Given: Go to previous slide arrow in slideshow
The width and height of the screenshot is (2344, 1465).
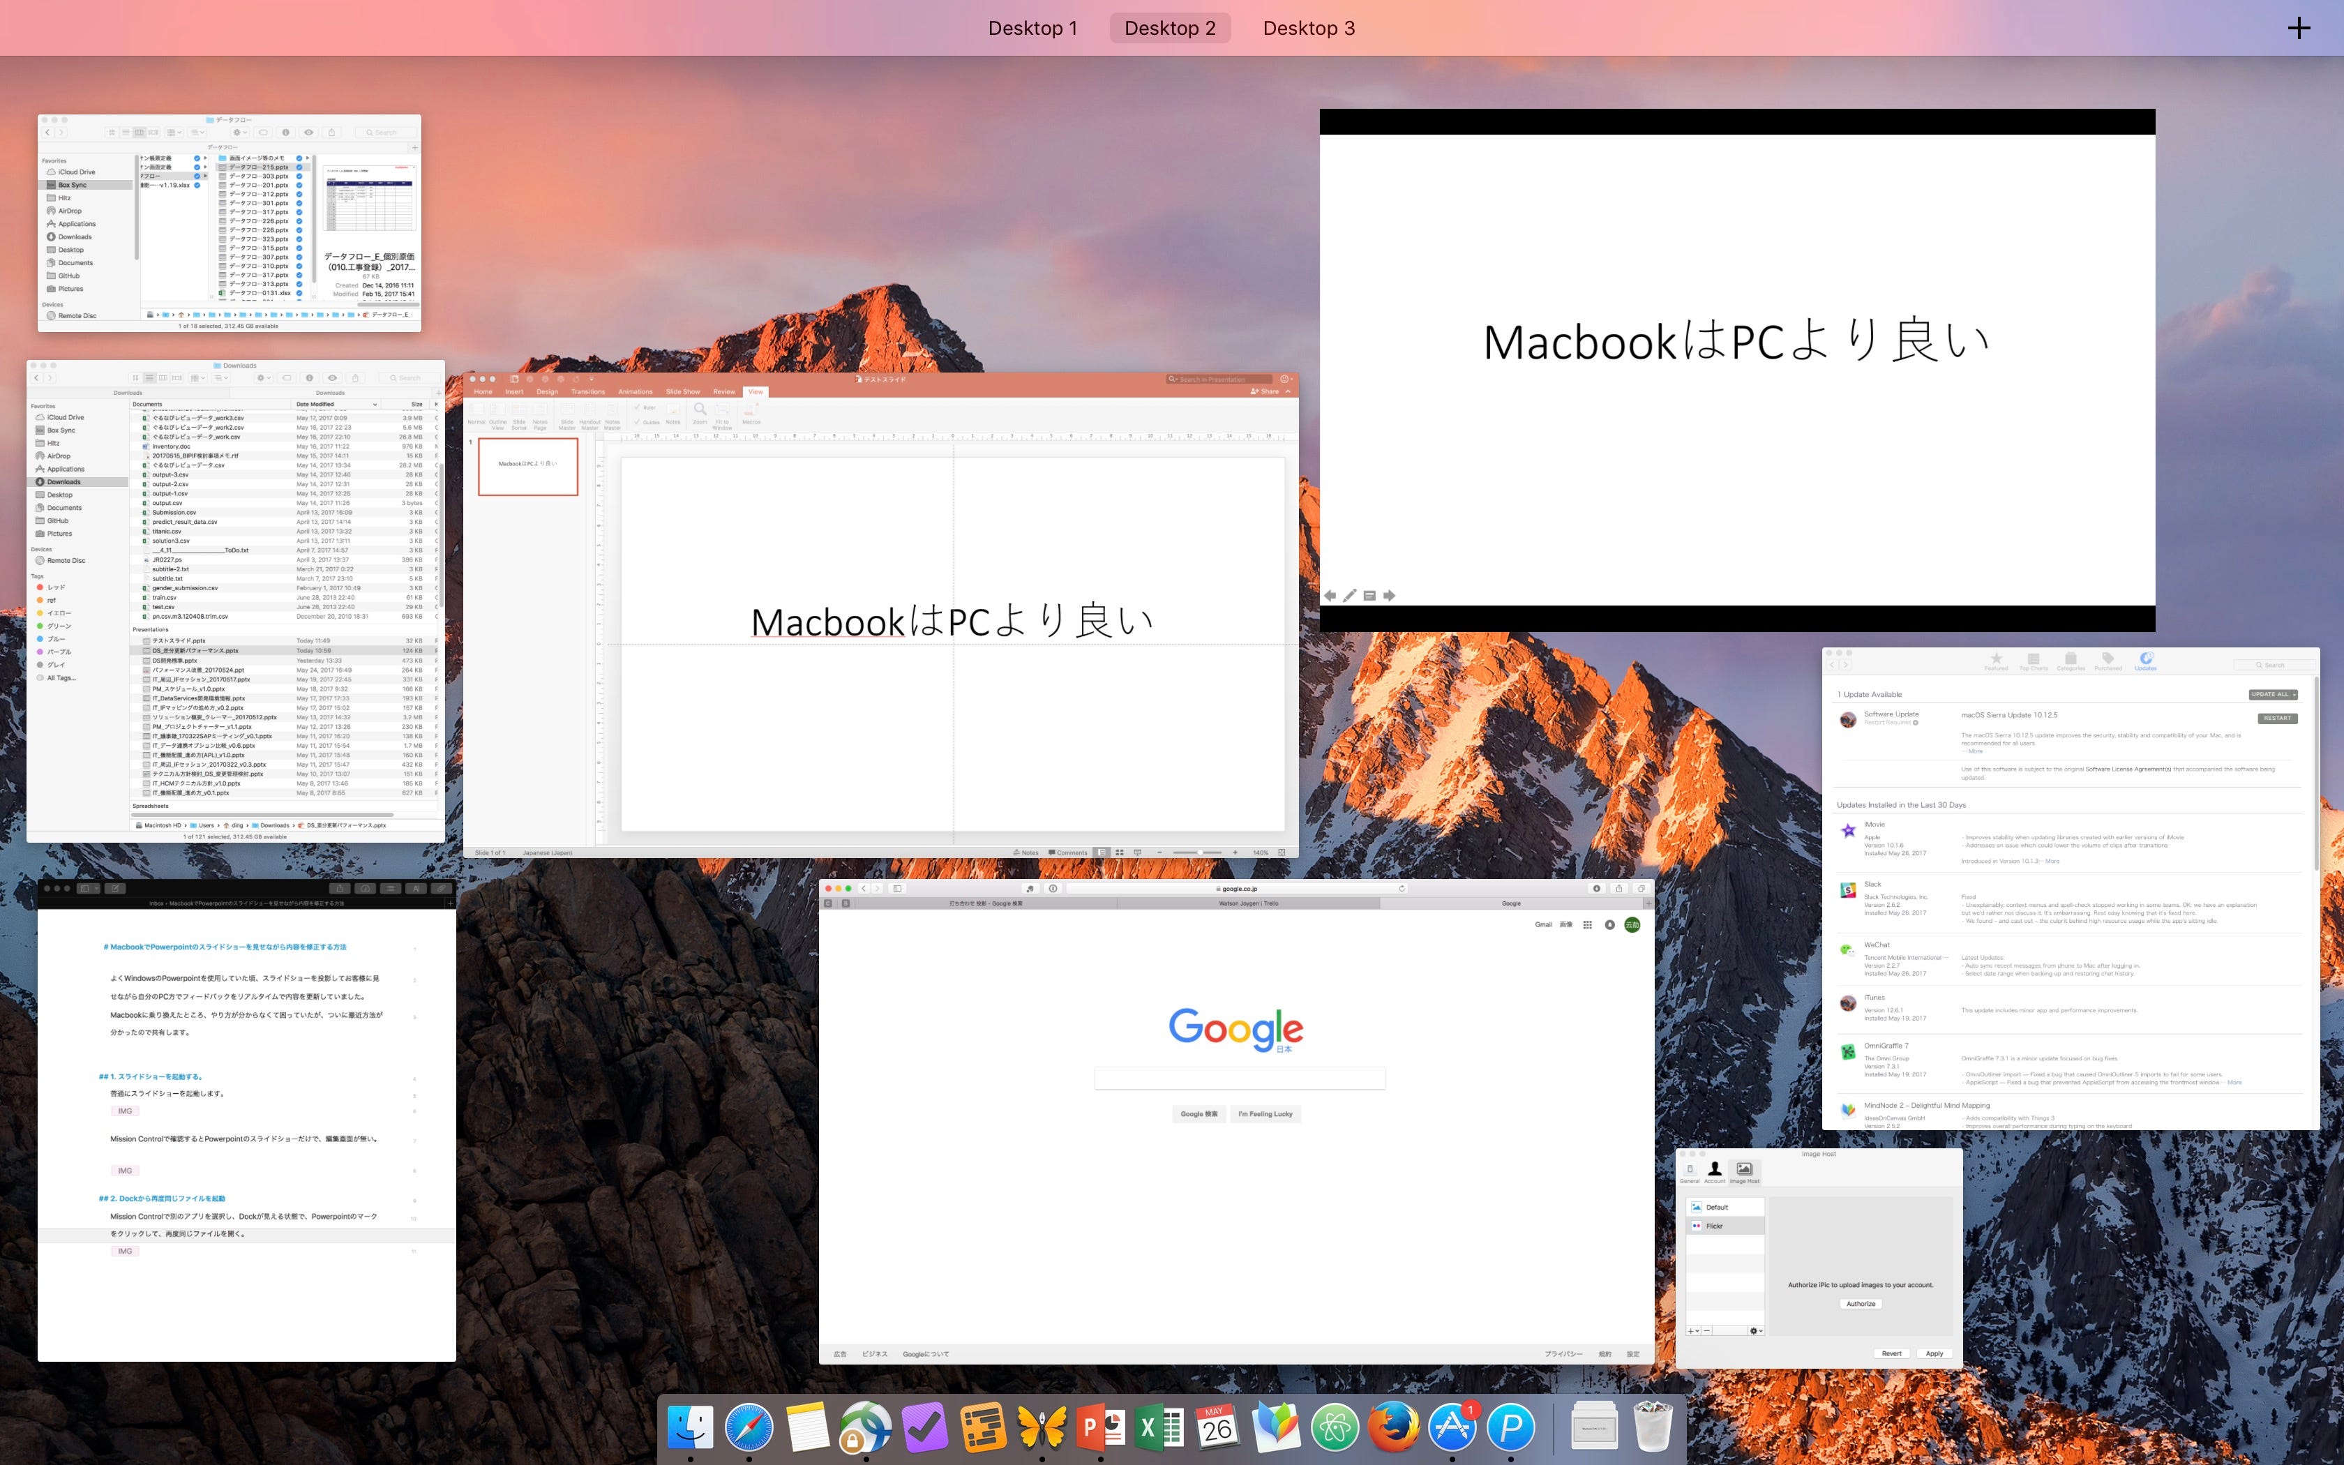Looking at the screenshot, I should tap(1330, 595).
